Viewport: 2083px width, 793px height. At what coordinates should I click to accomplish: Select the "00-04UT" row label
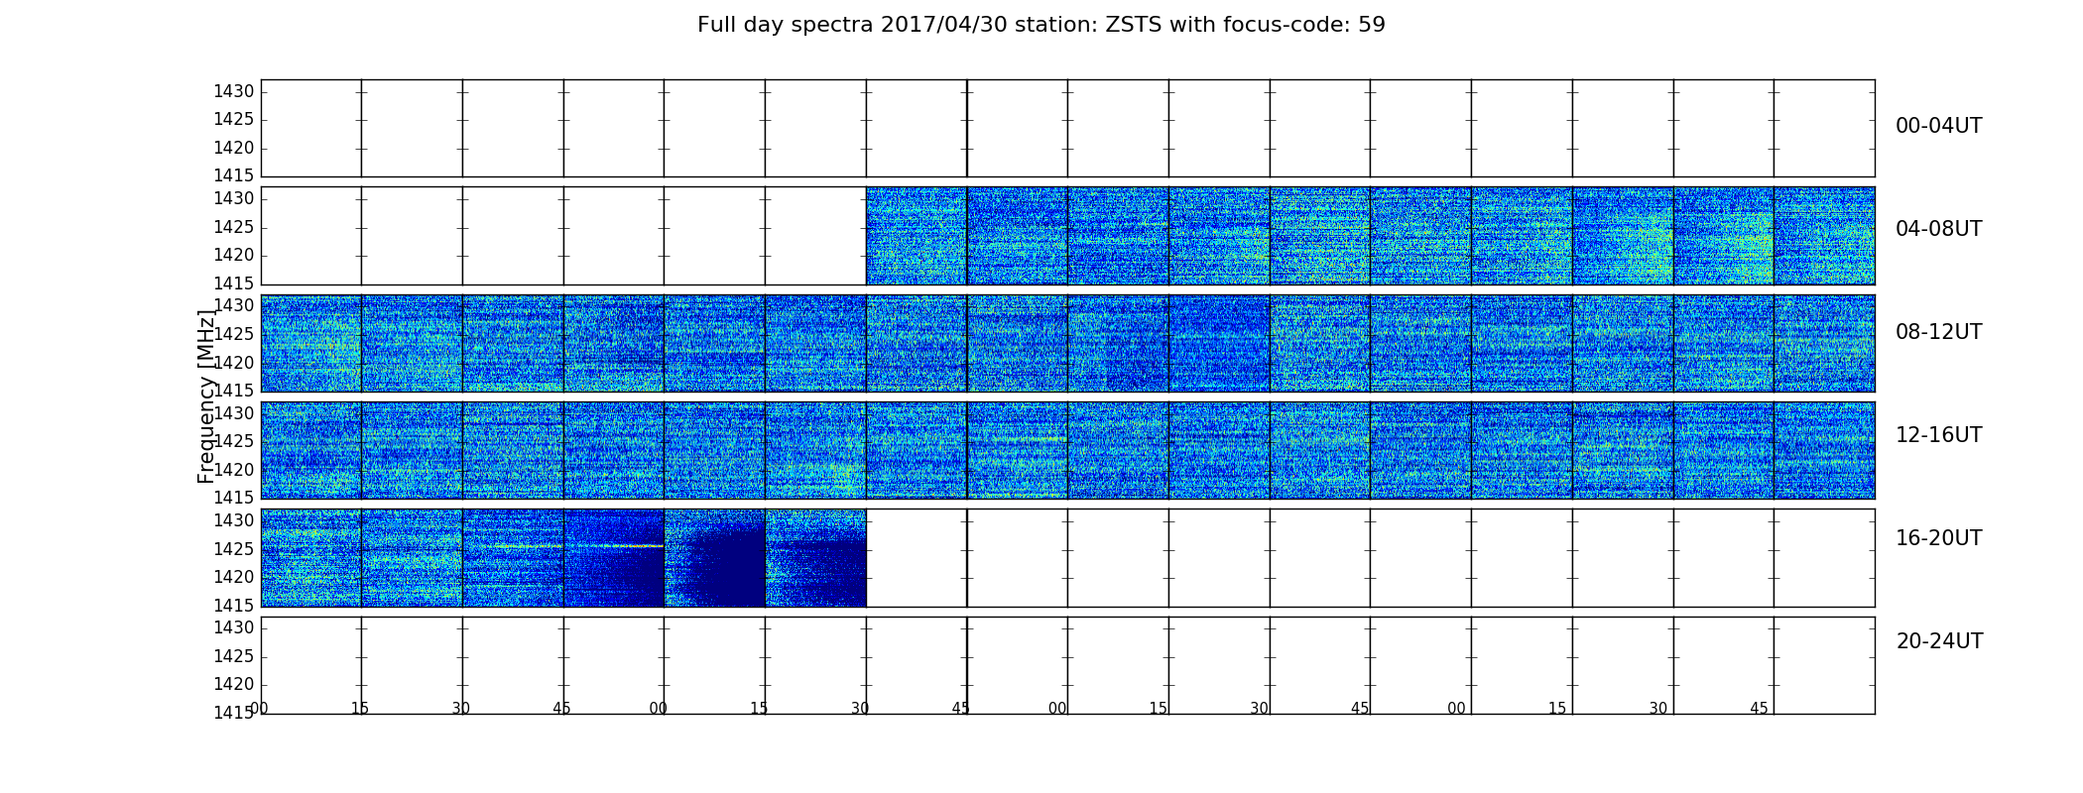coord(1938,126)
